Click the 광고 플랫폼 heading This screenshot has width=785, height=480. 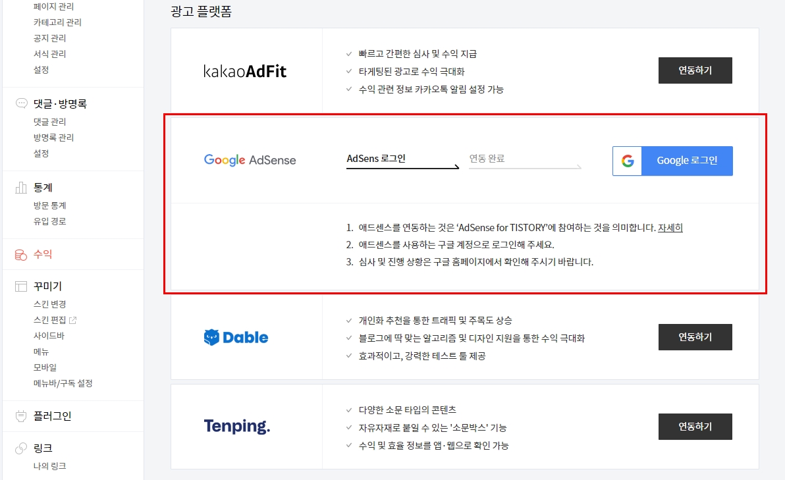(202, 11)
